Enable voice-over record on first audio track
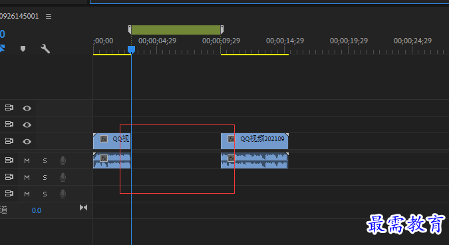The height and width of the screenshot is (245, 449). point(63,160)
